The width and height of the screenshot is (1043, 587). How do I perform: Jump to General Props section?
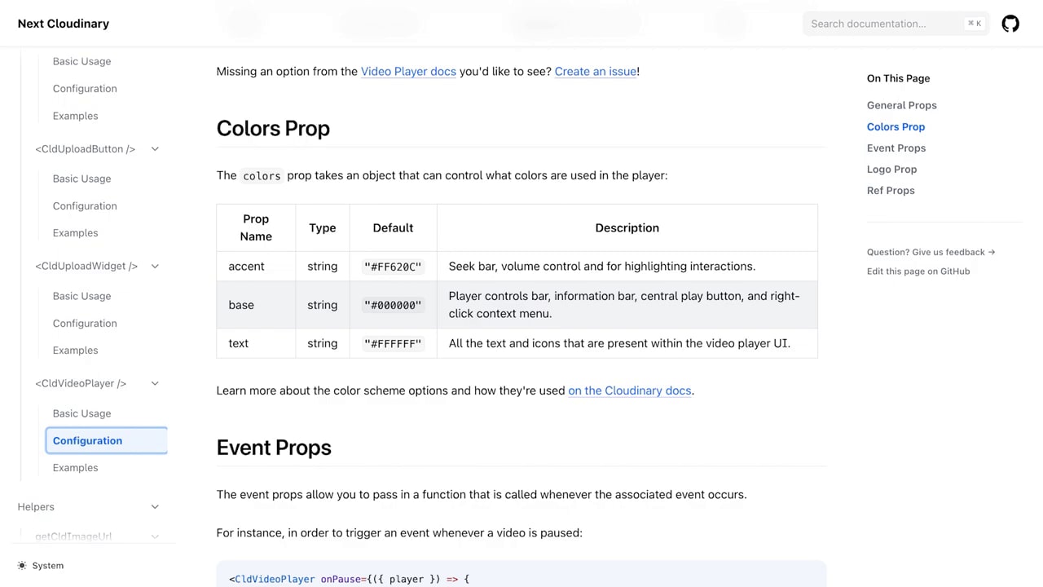click(x=901, y=105)
